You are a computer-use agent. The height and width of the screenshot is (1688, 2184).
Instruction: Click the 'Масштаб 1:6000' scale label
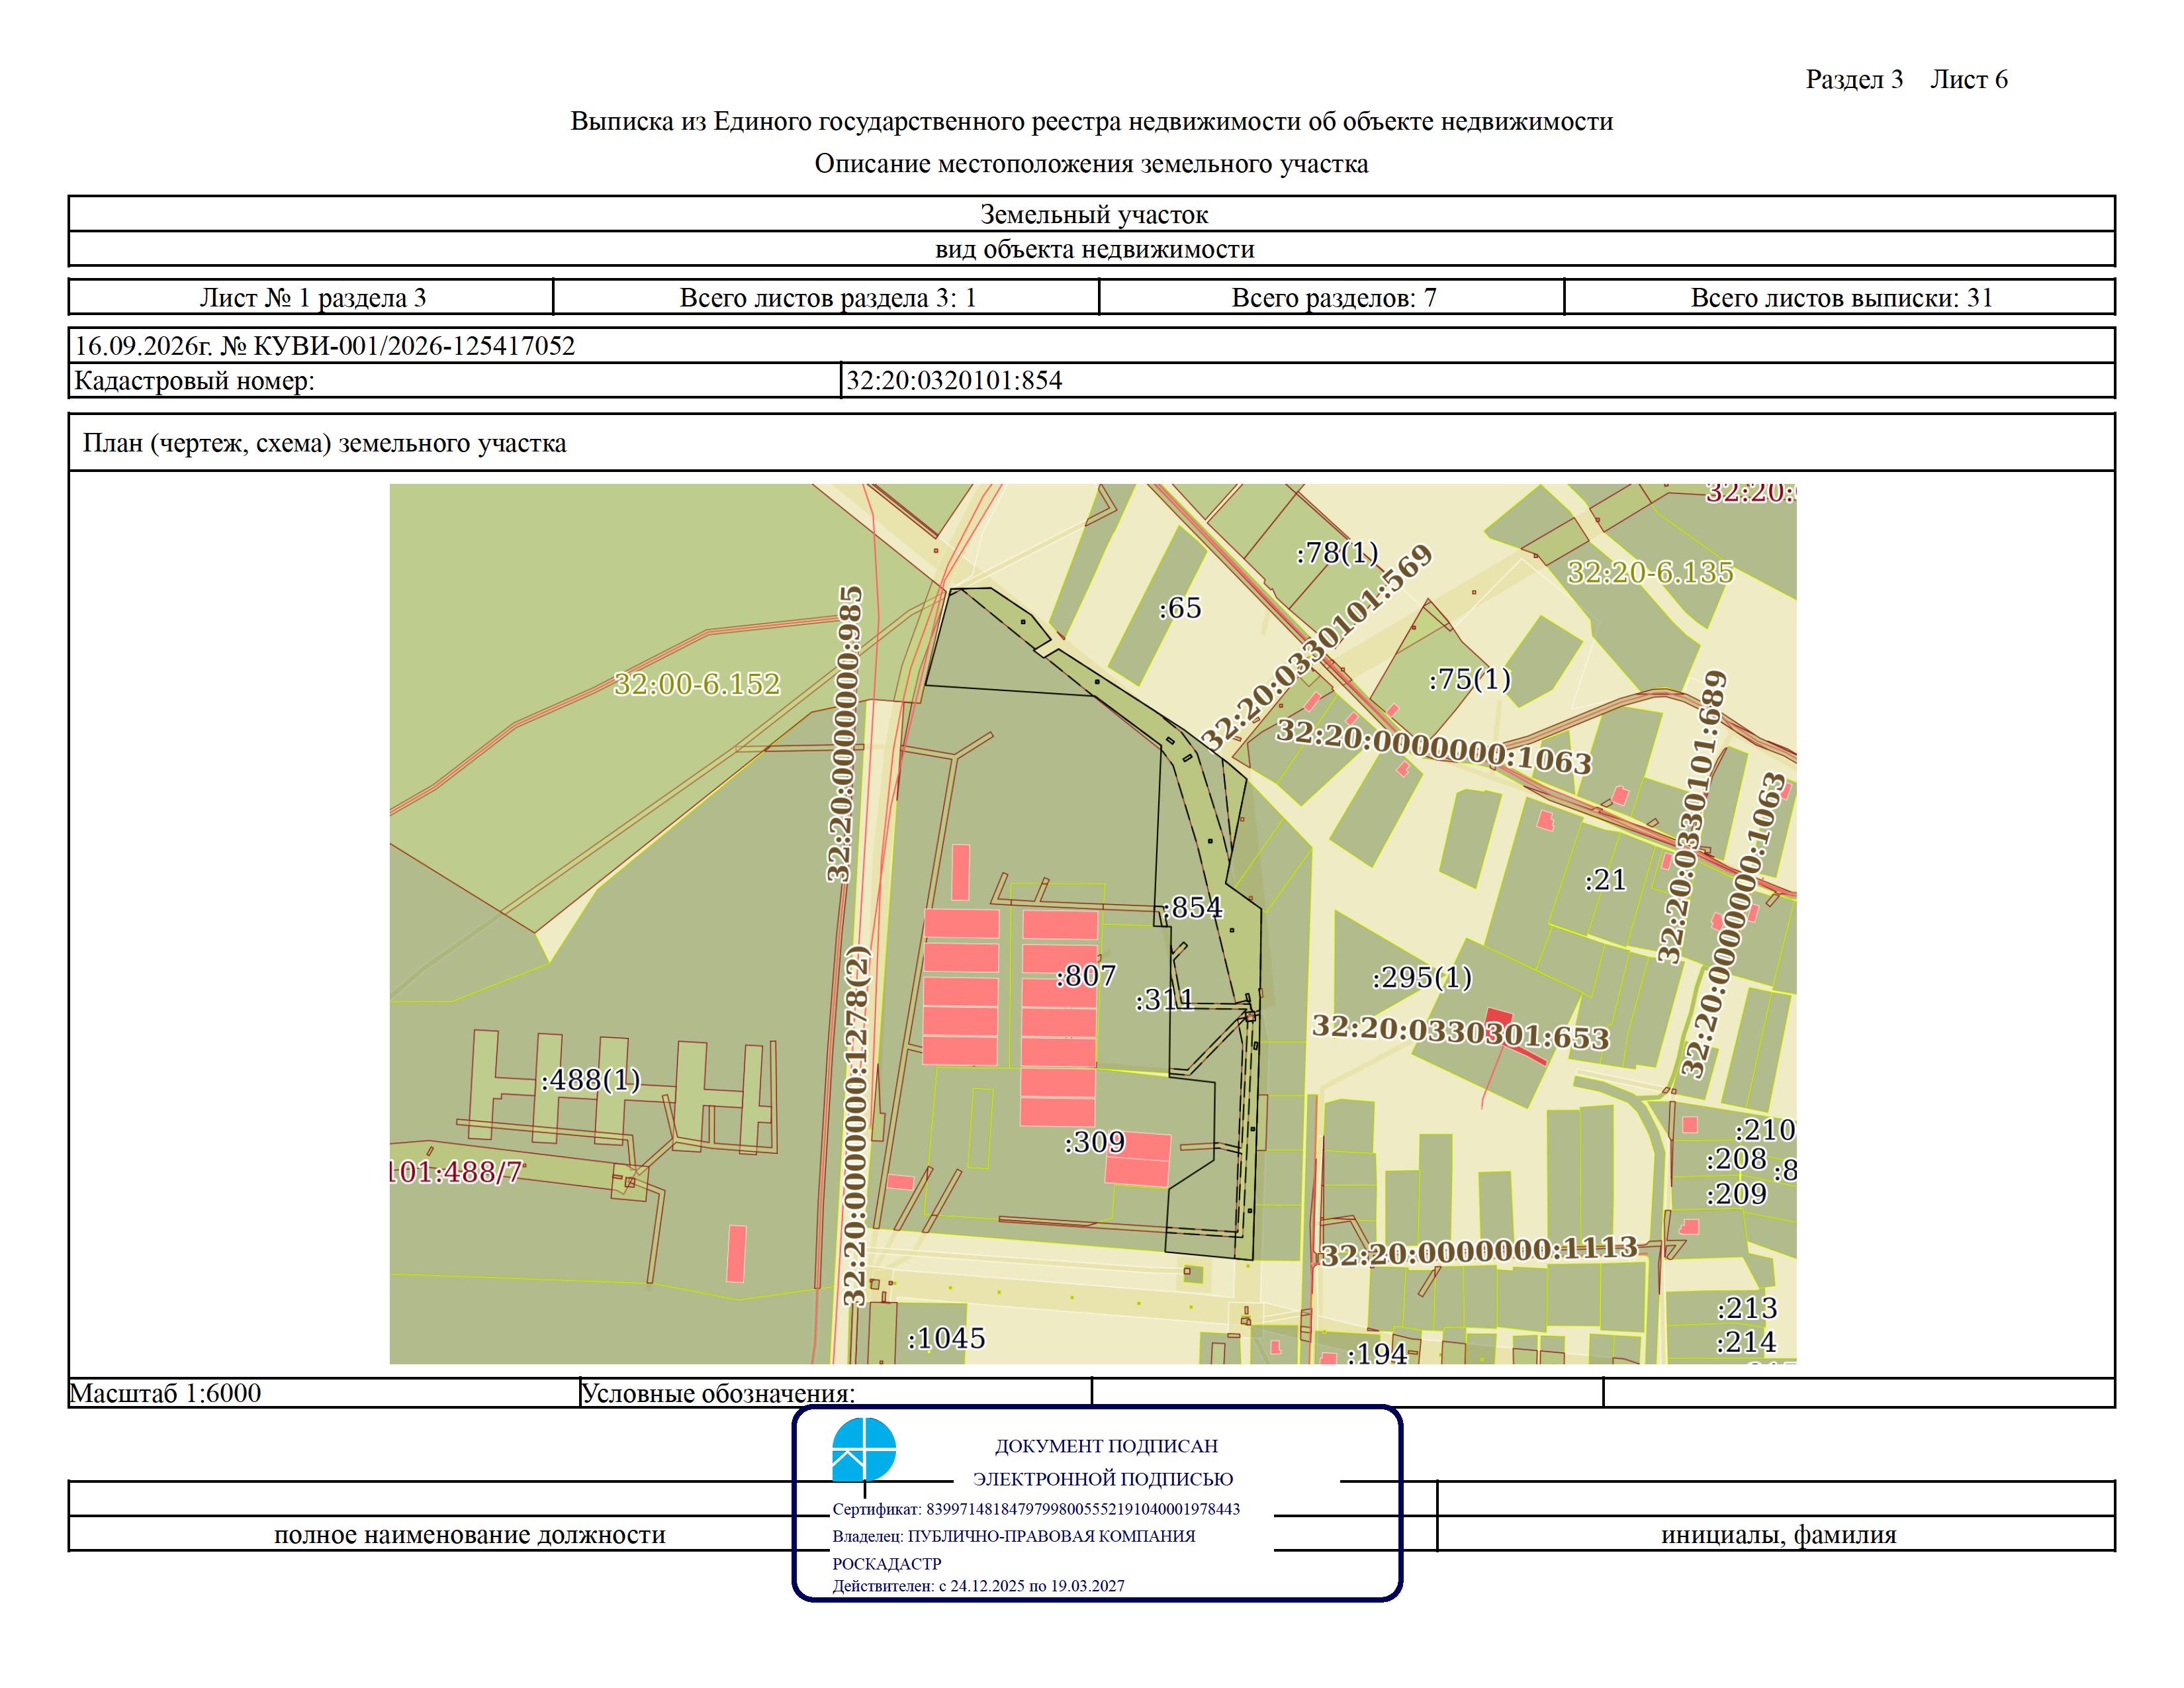tap(165, 1393)
